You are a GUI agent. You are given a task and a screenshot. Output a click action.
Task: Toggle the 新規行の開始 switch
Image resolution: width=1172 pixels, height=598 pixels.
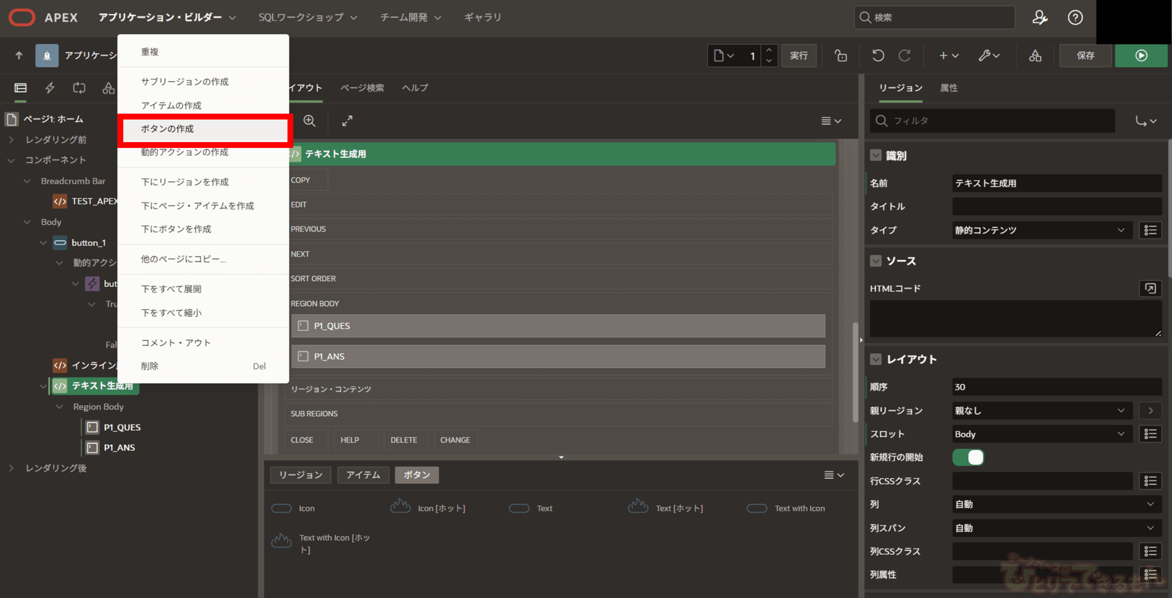(968, 457)
